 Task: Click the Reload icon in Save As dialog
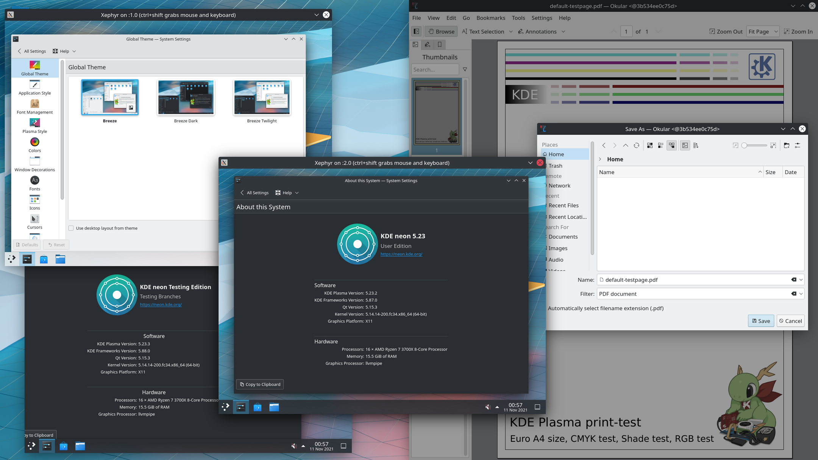pos(636,145)
